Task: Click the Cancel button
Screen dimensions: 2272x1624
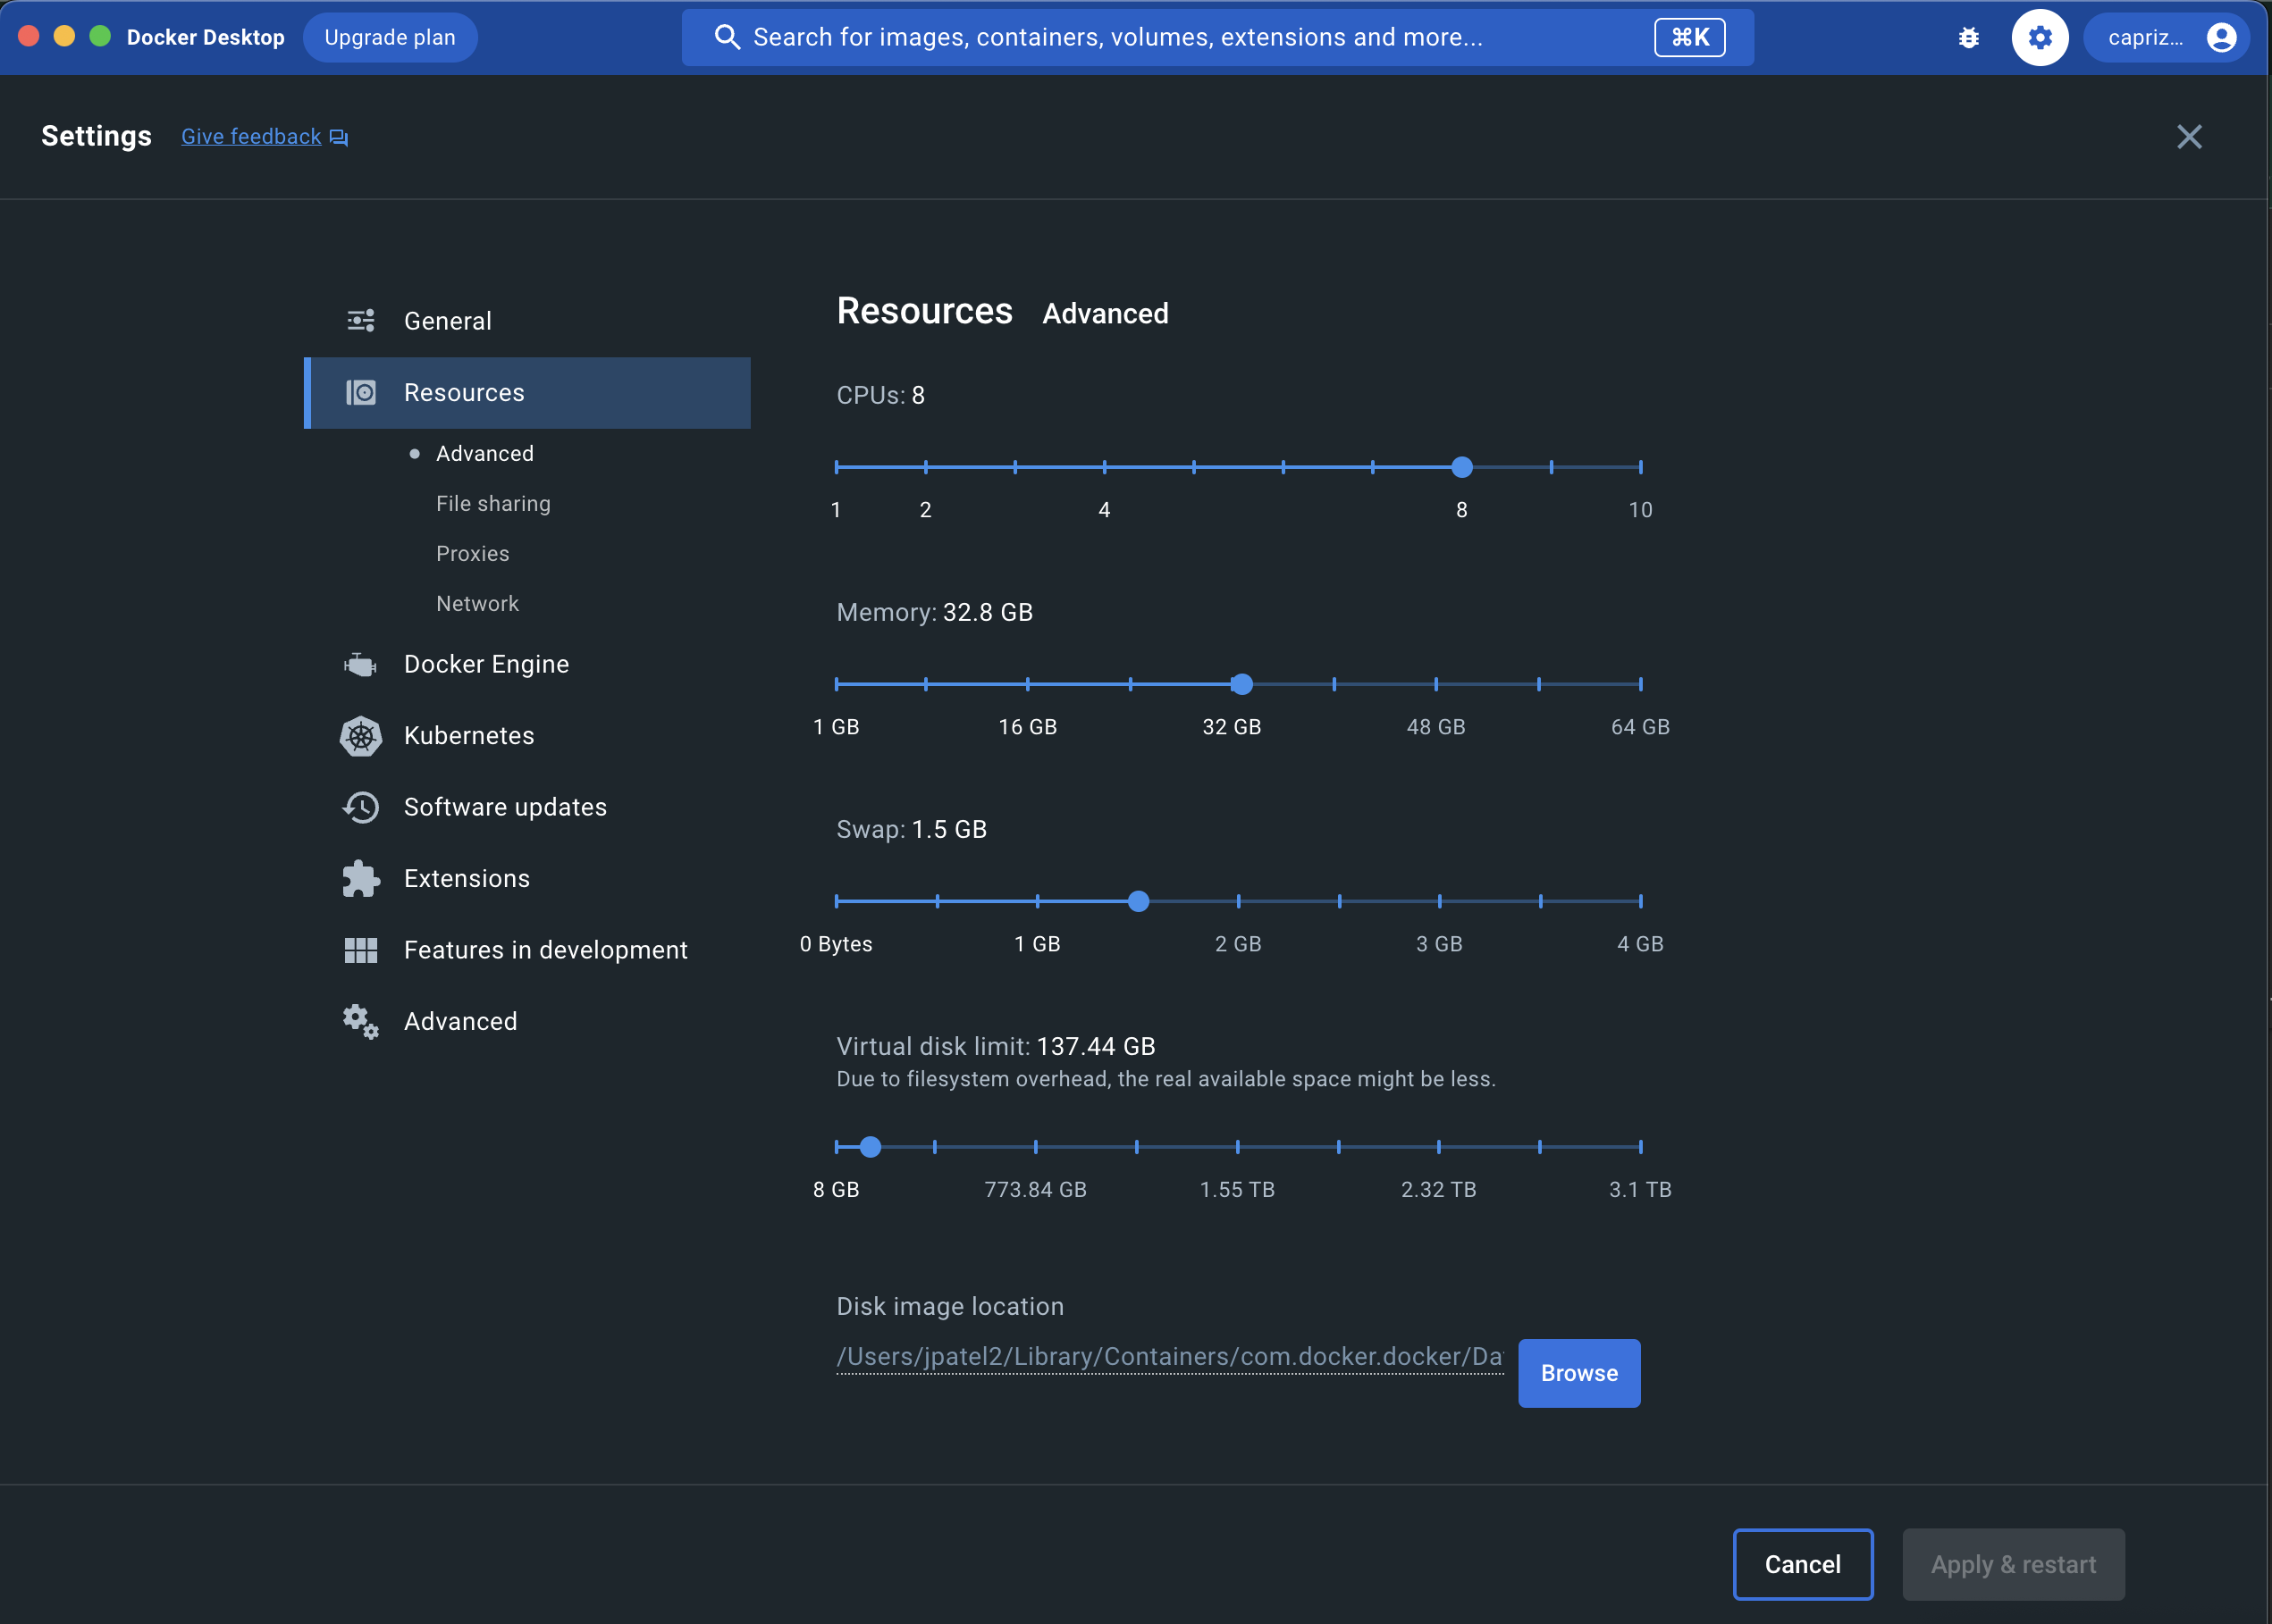Action: coord(1802,1564)
